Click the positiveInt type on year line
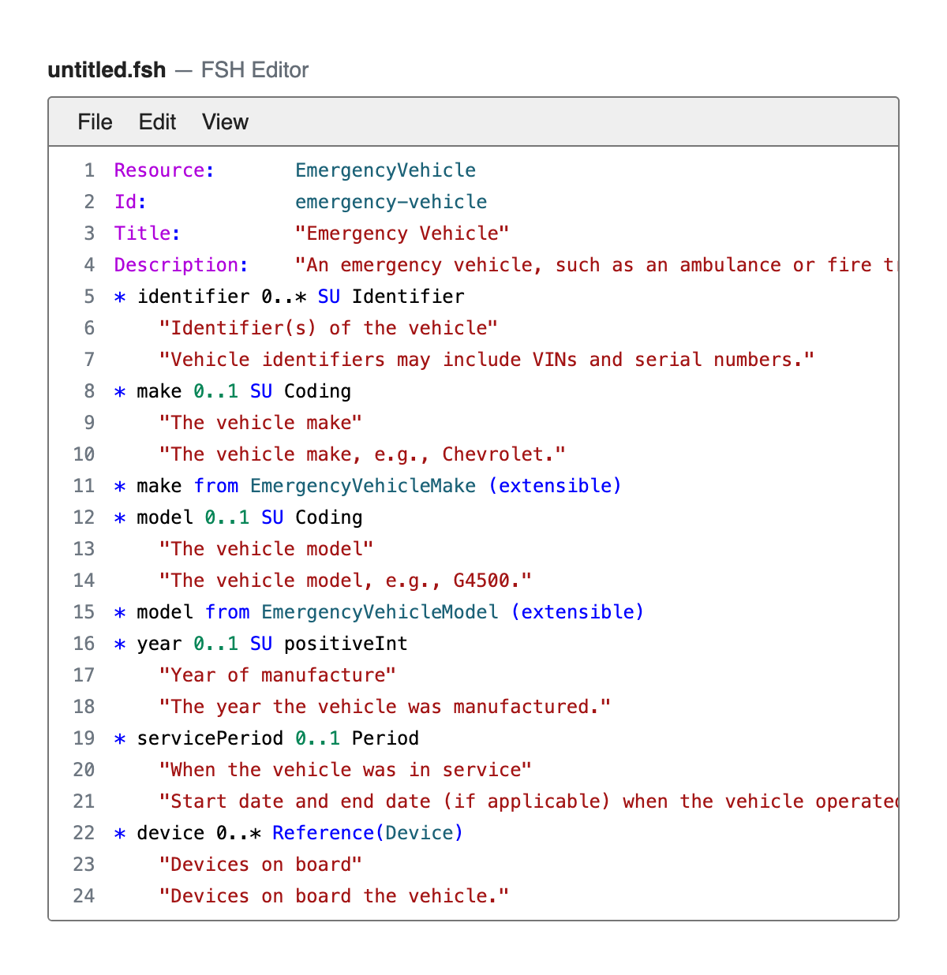947x975 pixels. (x=346, y=644)
